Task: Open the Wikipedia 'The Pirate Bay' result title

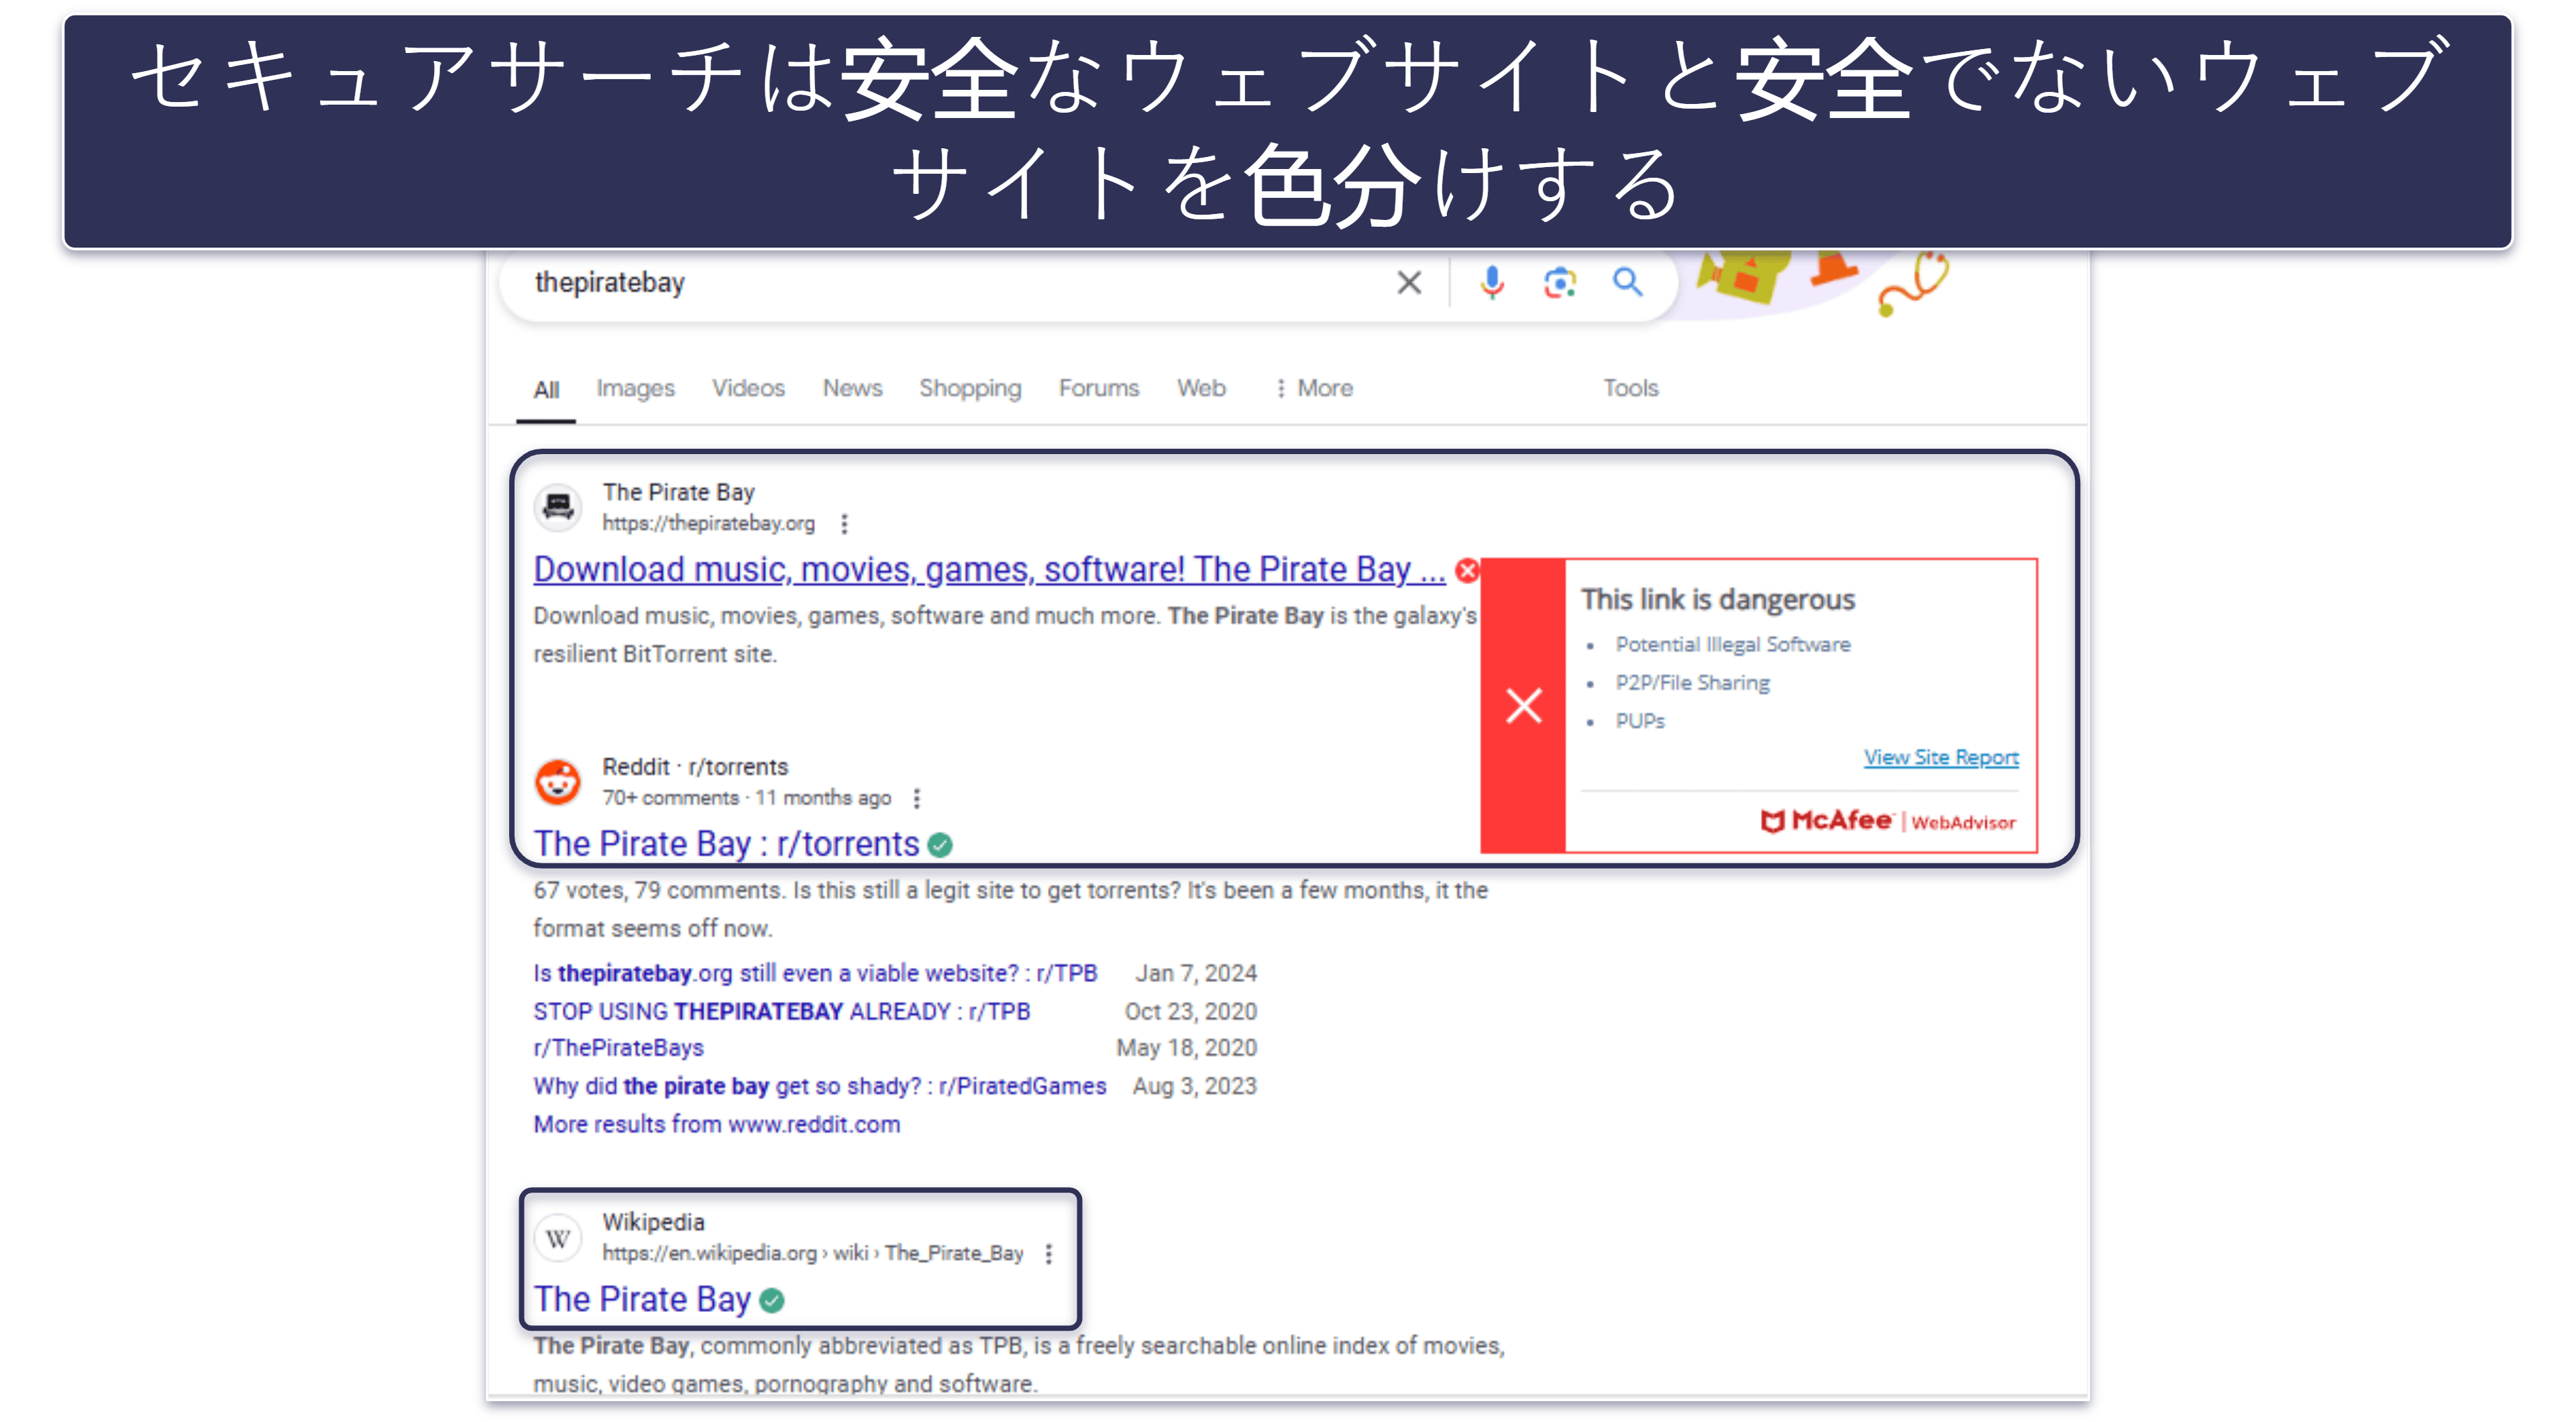Action: [642, 1299]
